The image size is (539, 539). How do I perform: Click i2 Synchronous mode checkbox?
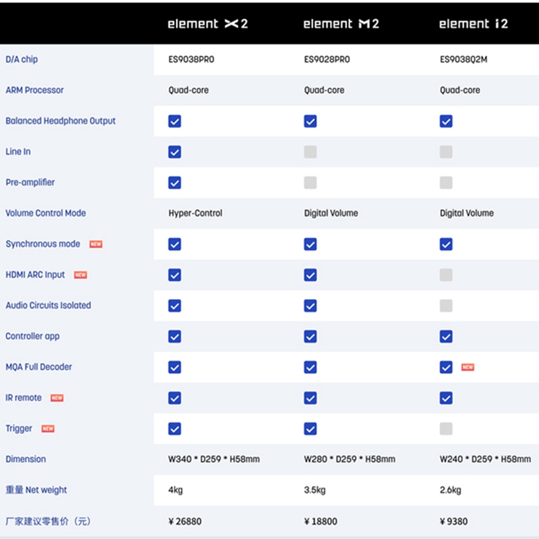click(x=446, y=244)
